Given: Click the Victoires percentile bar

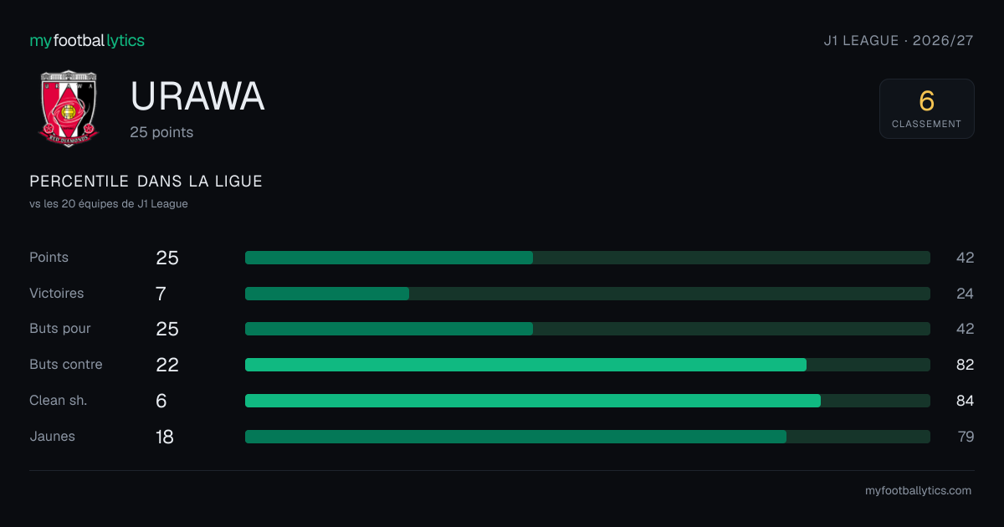Looking at the screenshot, I should [x=587, y=294].
